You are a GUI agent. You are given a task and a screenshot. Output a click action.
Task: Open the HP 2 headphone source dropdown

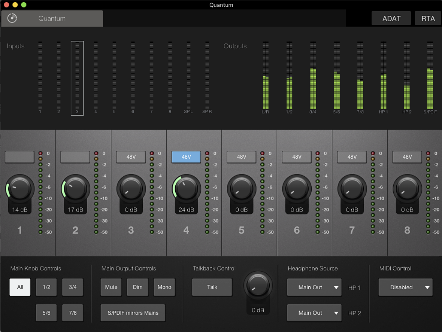pyautogui.click(x=314, y=313)
